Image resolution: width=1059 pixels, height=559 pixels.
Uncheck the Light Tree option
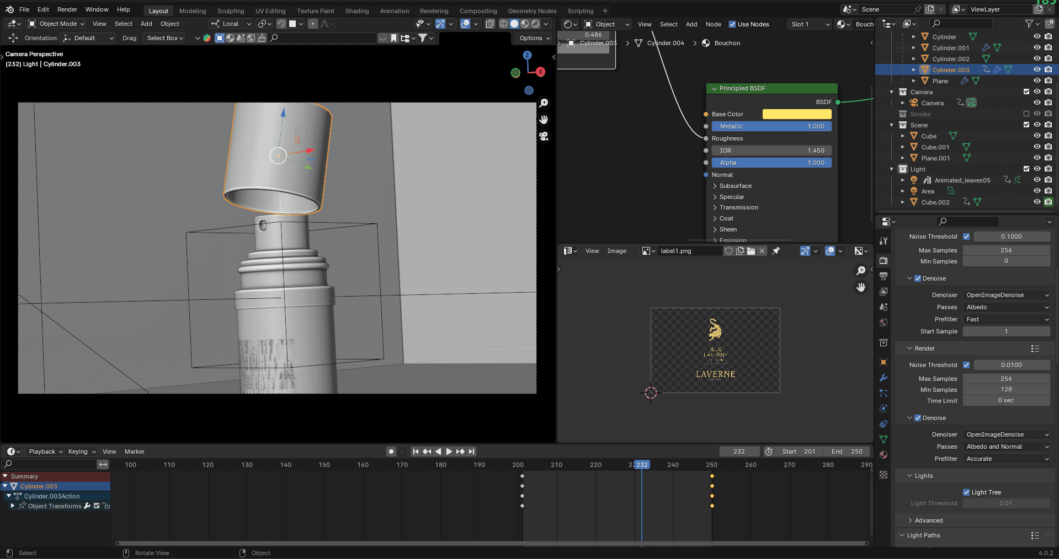click(x=966, y=492)
